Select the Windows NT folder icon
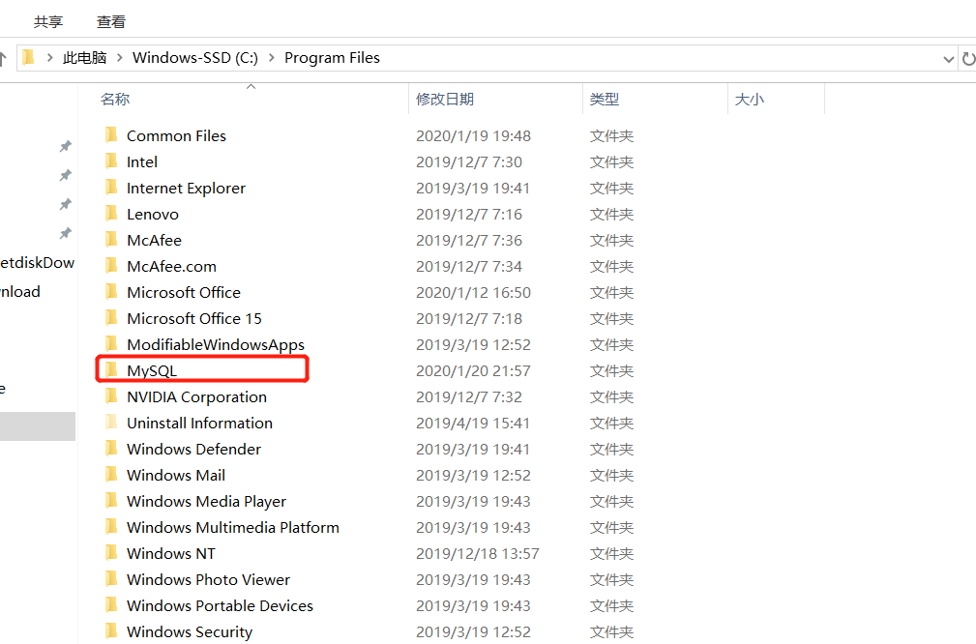976x644 pixels. 111,552
